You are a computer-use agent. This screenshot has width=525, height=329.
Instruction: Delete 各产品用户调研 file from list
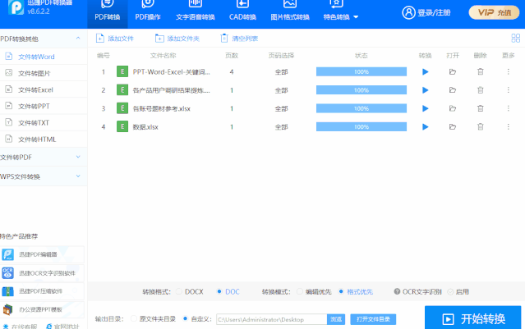(x=481, y=90)
